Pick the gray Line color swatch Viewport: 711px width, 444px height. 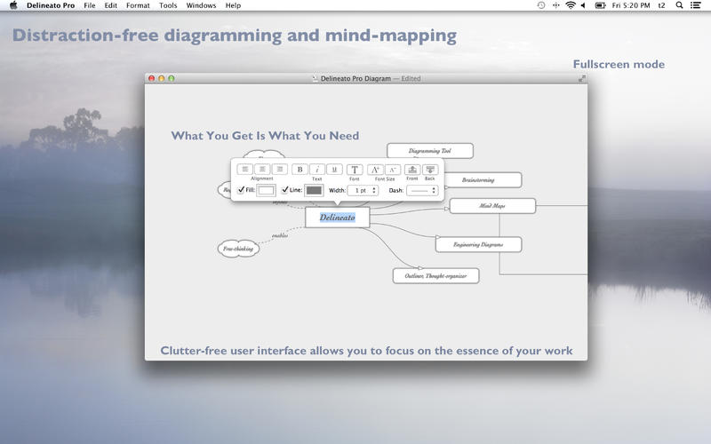click(314, 190)
